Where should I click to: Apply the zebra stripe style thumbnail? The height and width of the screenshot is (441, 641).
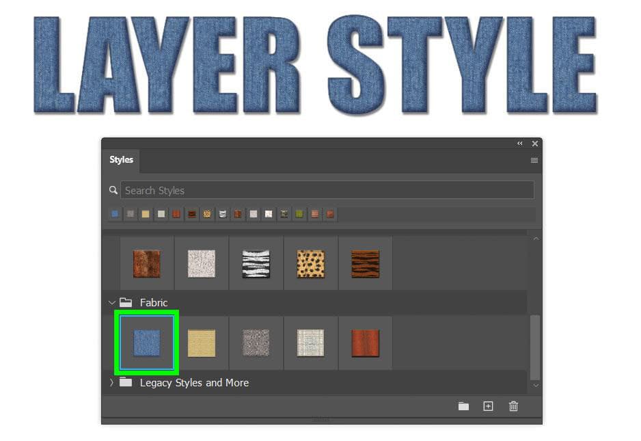pos(256,263)
